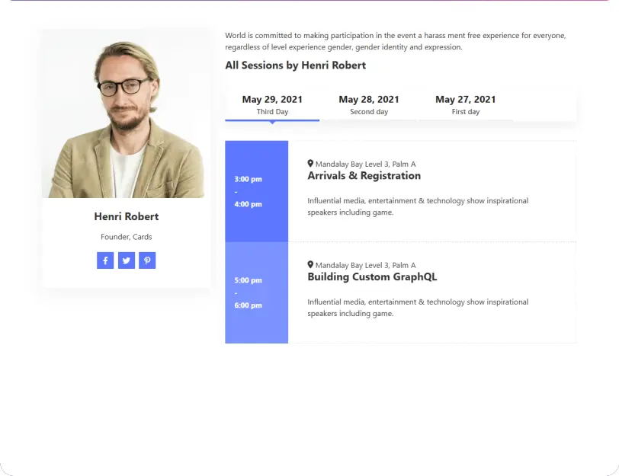Open Henri Robert's Facebook profile icon
Viewport: 619px width, 476px height.
(105, 260)
